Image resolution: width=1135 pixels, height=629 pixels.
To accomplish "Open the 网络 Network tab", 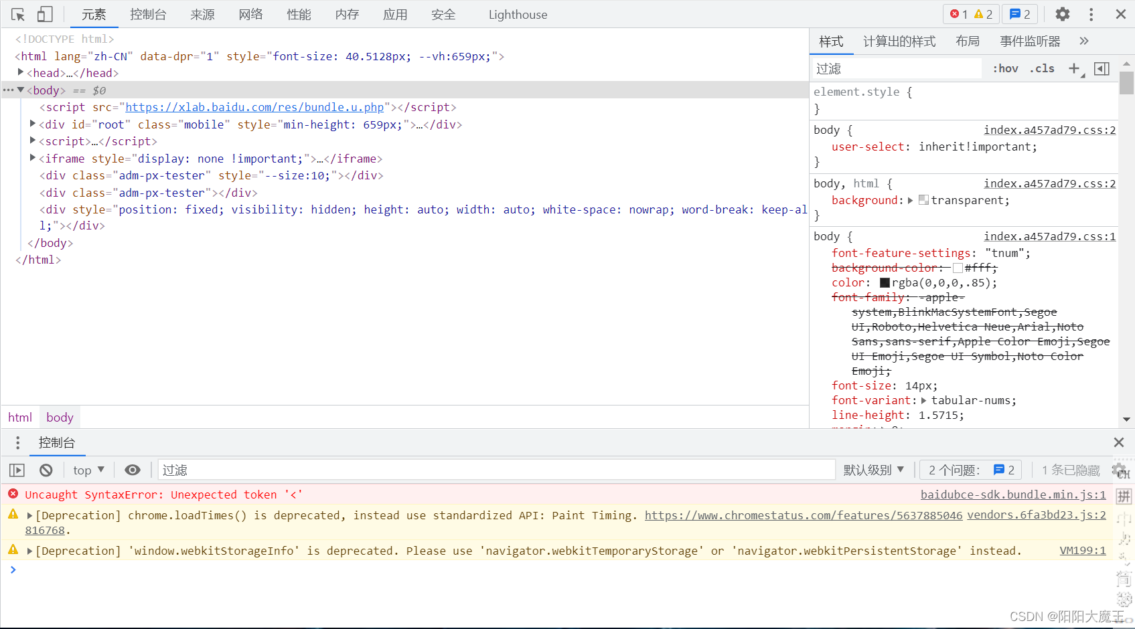I will point(250,14).
